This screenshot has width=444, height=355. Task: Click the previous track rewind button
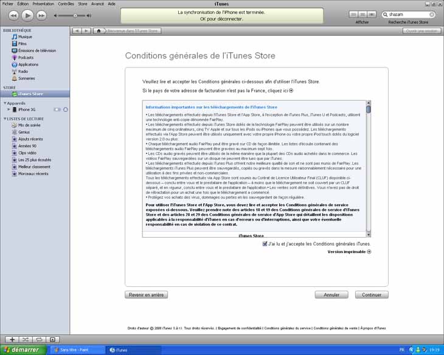tap(13, 15)
